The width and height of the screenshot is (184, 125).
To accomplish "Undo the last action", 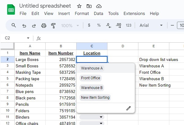I will [24, 26].
